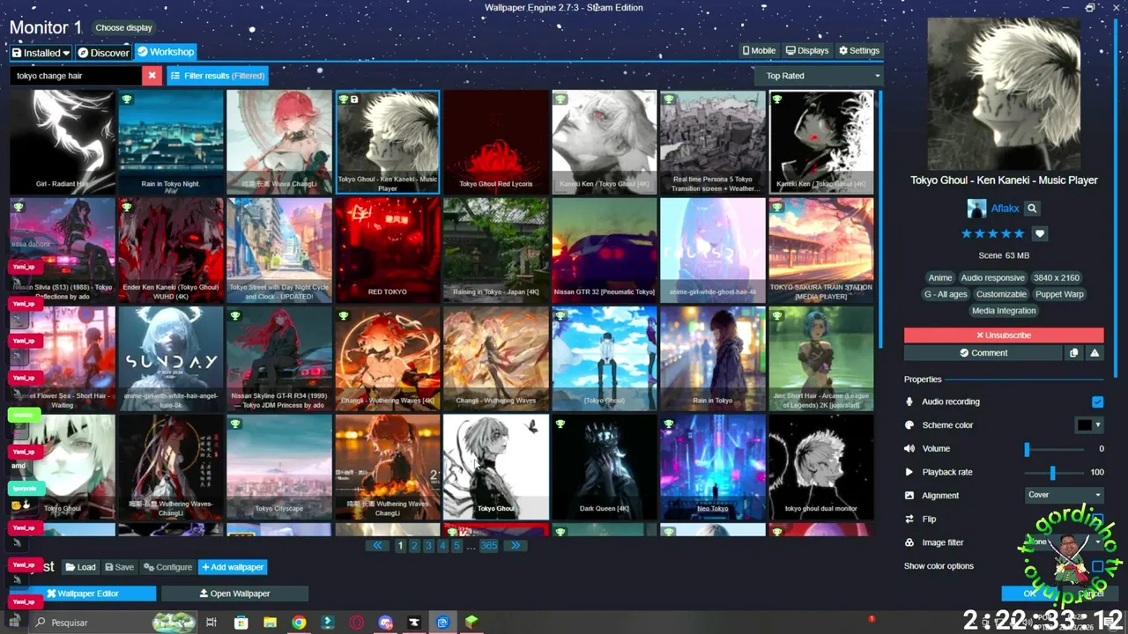
Task: Open the Settings menu
Action: (859, 51)
